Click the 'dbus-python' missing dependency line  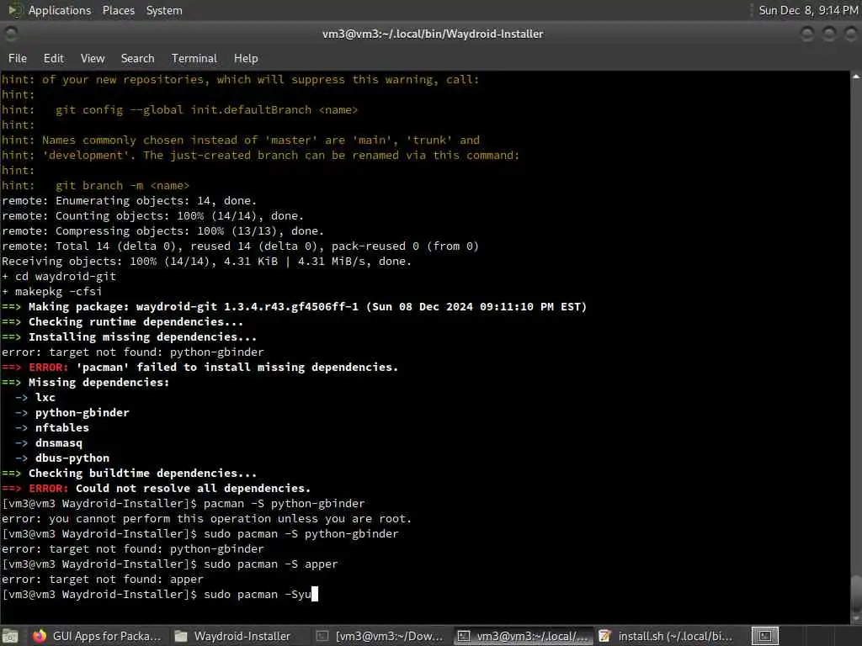point(72,458)
